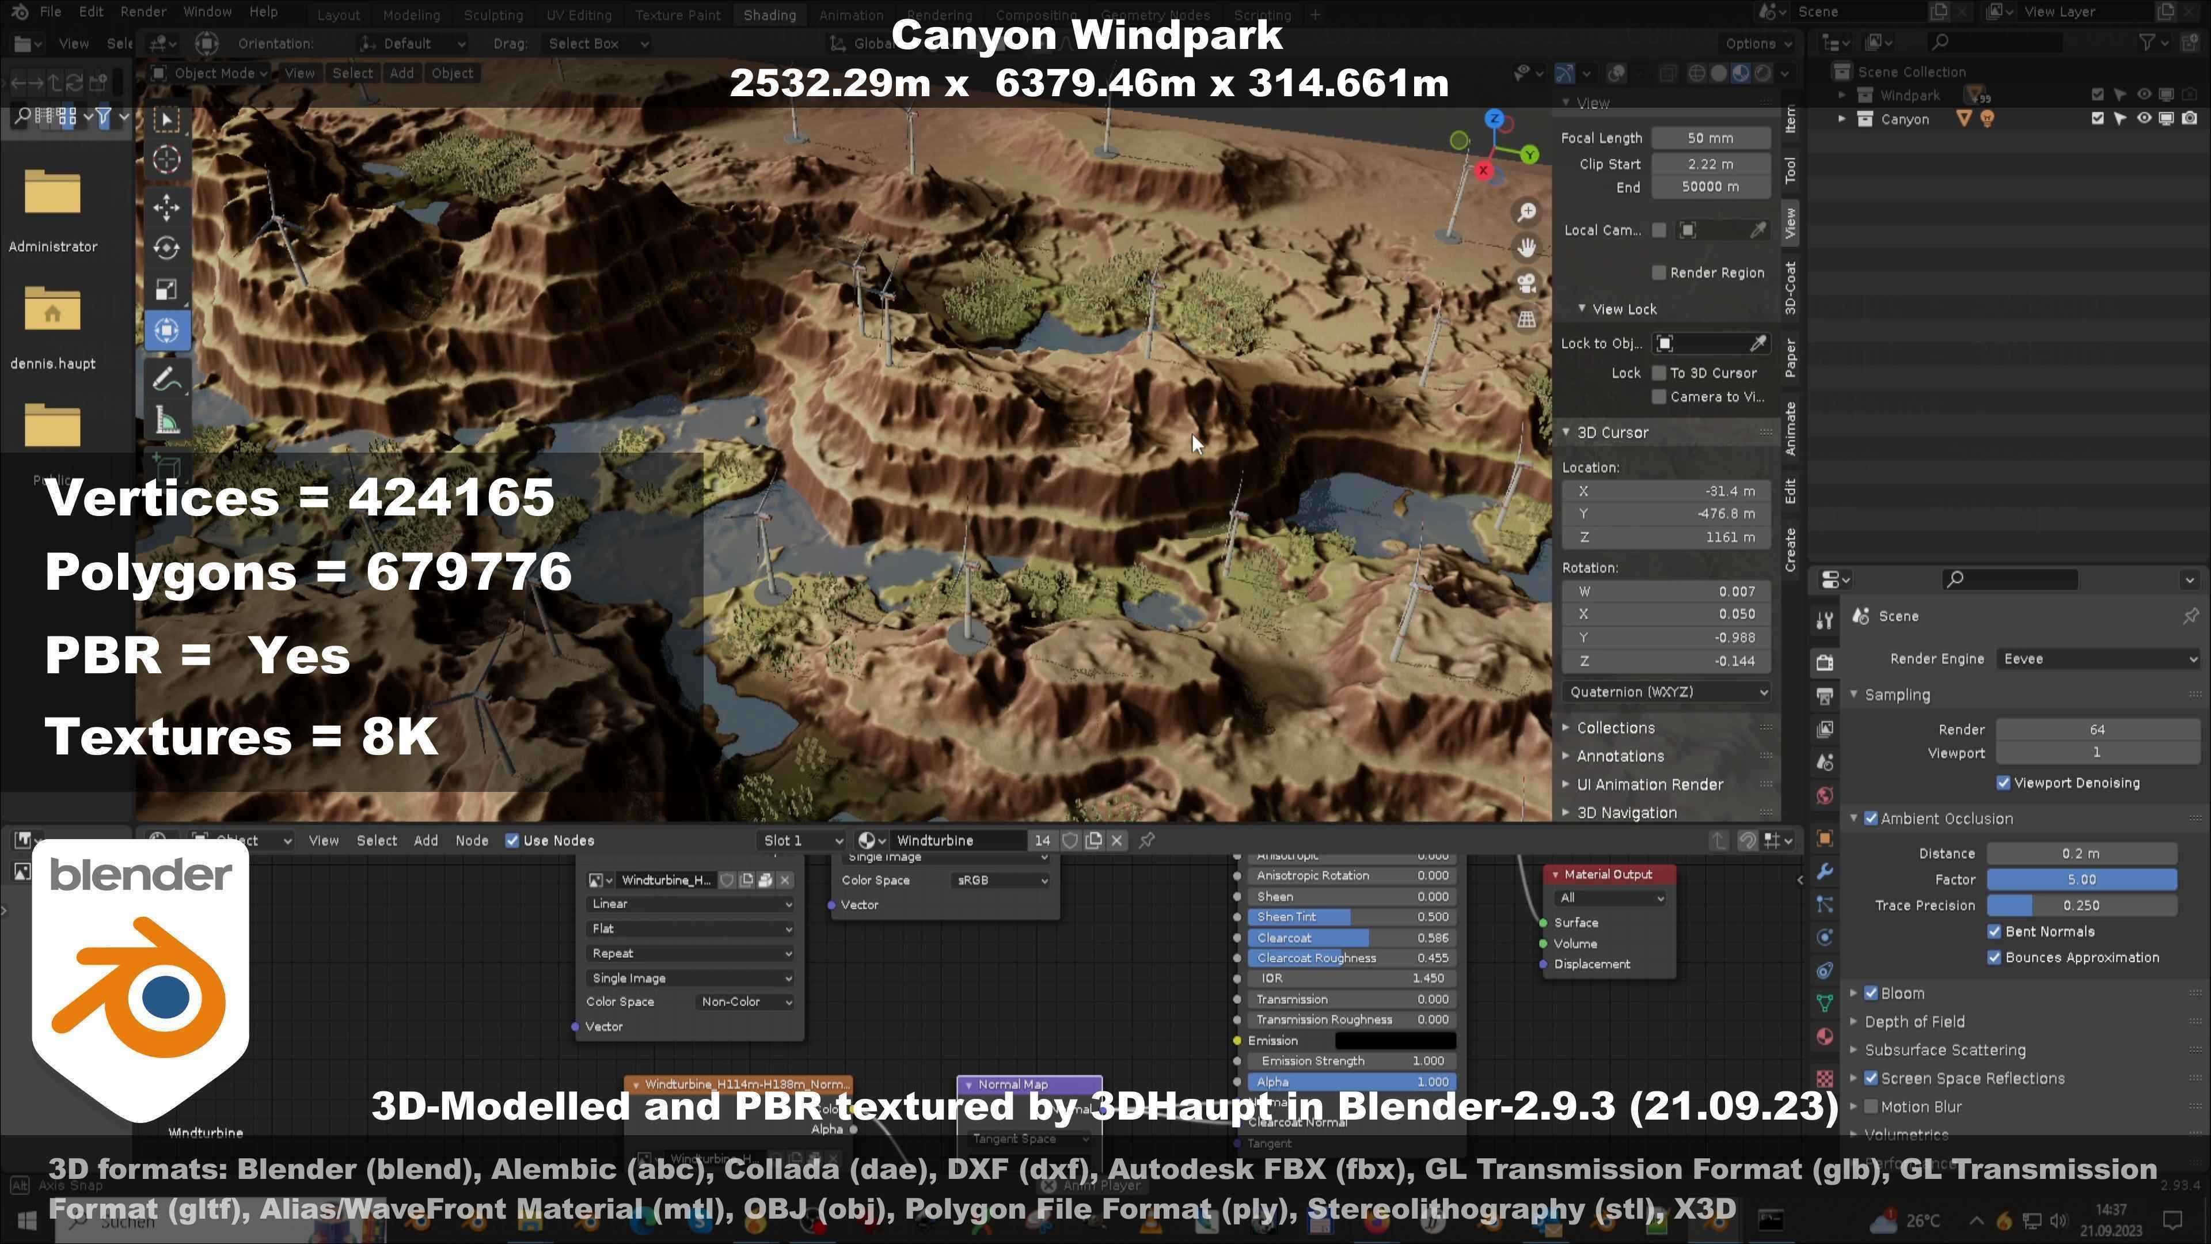
Task: Pin the node editor material
Action: pos(1147,840)
